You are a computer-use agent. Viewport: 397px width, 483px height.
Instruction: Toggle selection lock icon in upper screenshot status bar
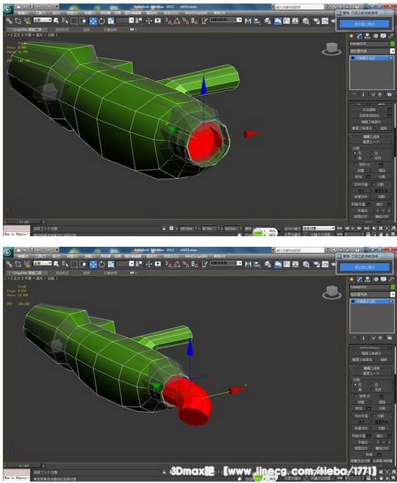164,228
